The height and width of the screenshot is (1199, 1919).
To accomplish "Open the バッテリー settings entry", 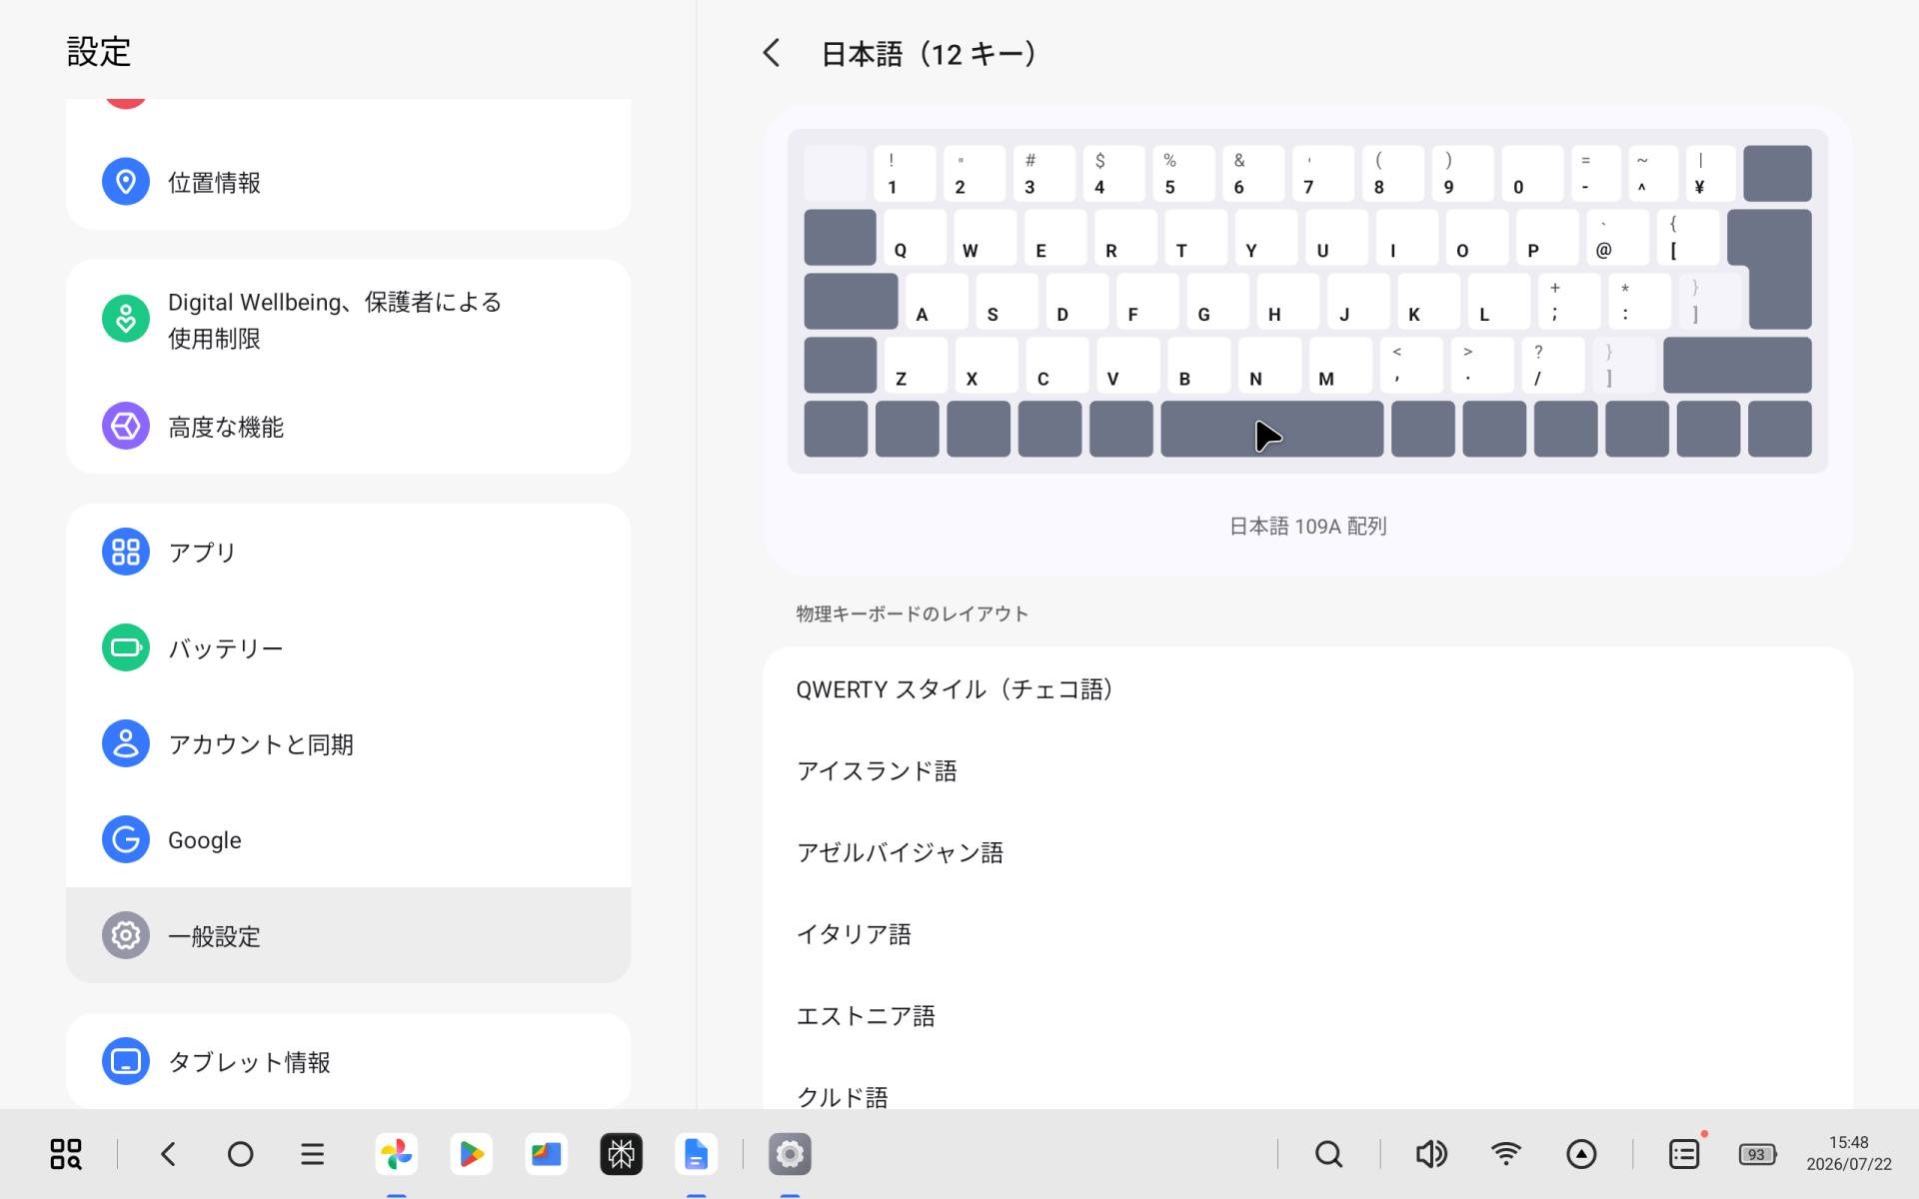I will [x=348, y=647].
